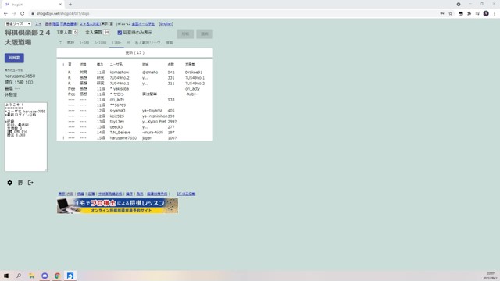Switch to the 1-5級 tab

pos(84,43)
